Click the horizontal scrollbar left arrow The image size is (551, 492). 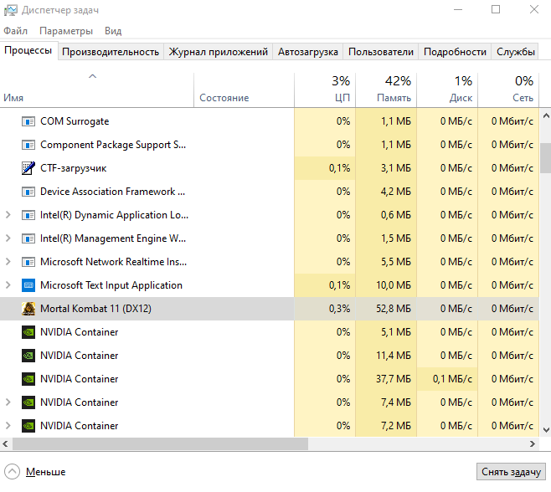(x=5, y=444)
